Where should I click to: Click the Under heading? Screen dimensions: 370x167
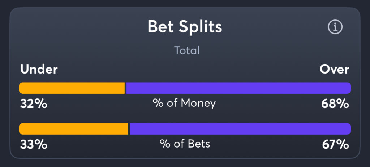(39, 70)
